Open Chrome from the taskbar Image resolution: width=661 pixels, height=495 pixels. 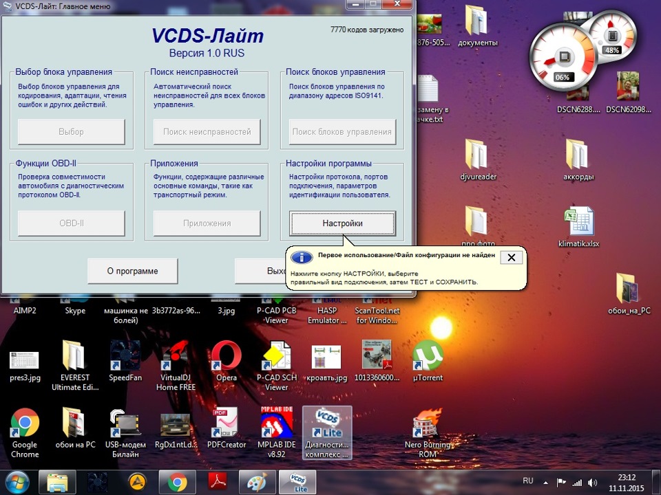click(177, 483)
